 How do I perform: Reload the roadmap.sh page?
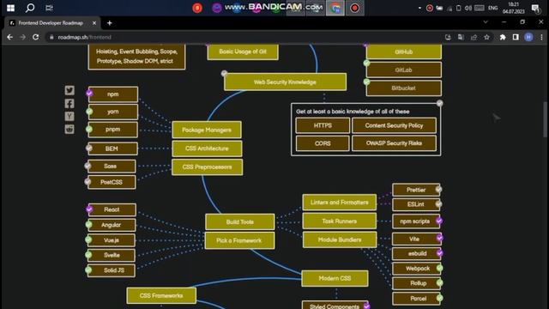(x=36, y=37)
